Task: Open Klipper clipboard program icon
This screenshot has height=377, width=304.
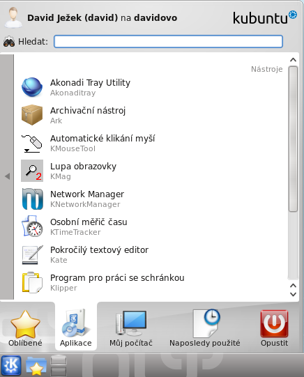Action: [32, 282]
